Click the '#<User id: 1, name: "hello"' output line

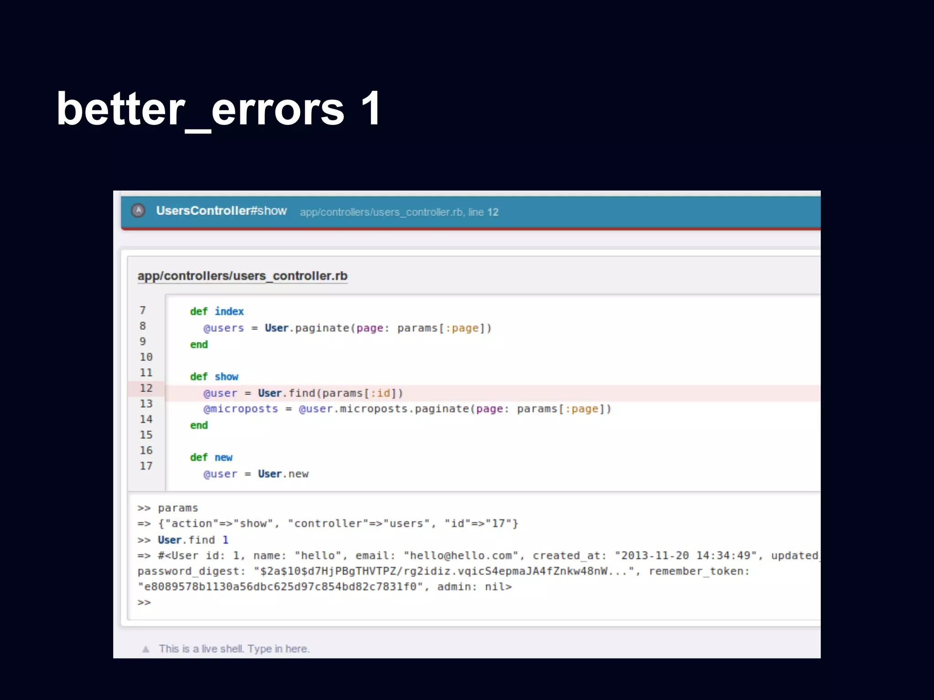(478, 556)
